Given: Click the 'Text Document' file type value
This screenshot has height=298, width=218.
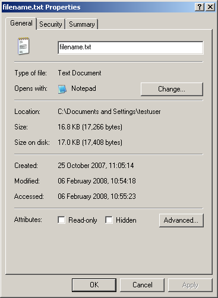Looking at the screenshot, I should click(x=80, y=73).
